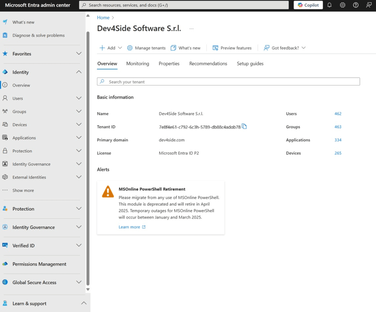Click the What's new sidebar icon
Viewport: 376px width, 312px height.
[x=5, y=22]
